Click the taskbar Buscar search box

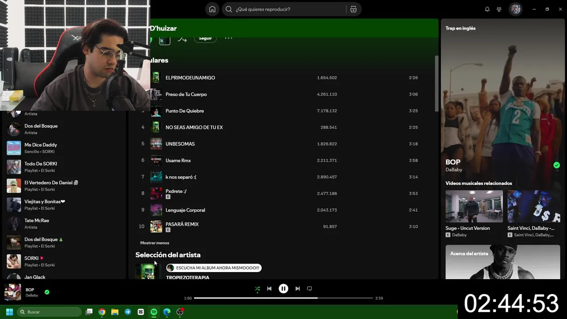pyautogui.click(x=49, y=312)
